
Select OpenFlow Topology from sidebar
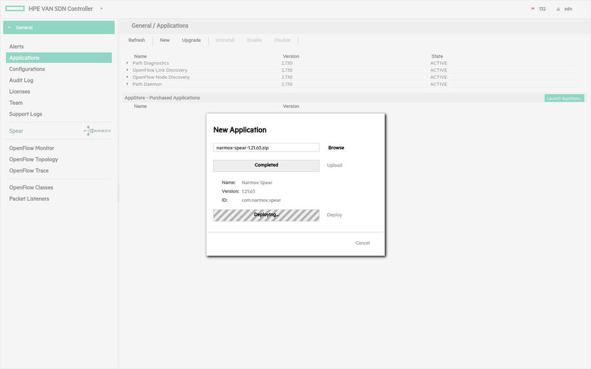pyautogui.click(x=33, y=159)
